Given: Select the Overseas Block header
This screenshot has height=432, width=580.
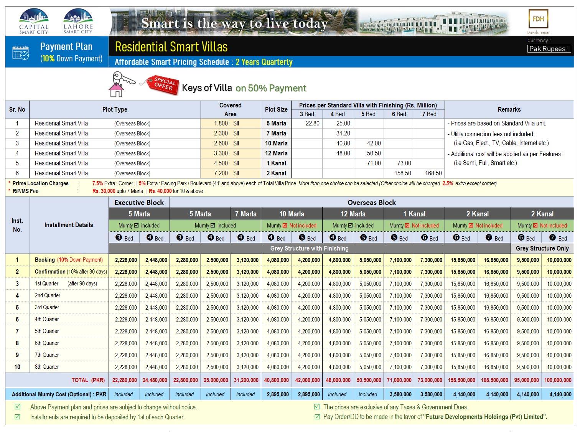Looking at the screenshot, I should (371, 203).
